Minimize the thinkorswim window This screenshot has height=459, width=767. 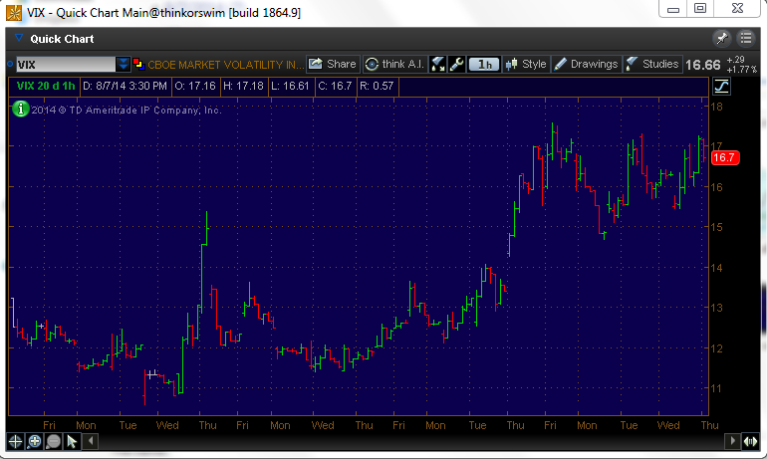[673, 9]
